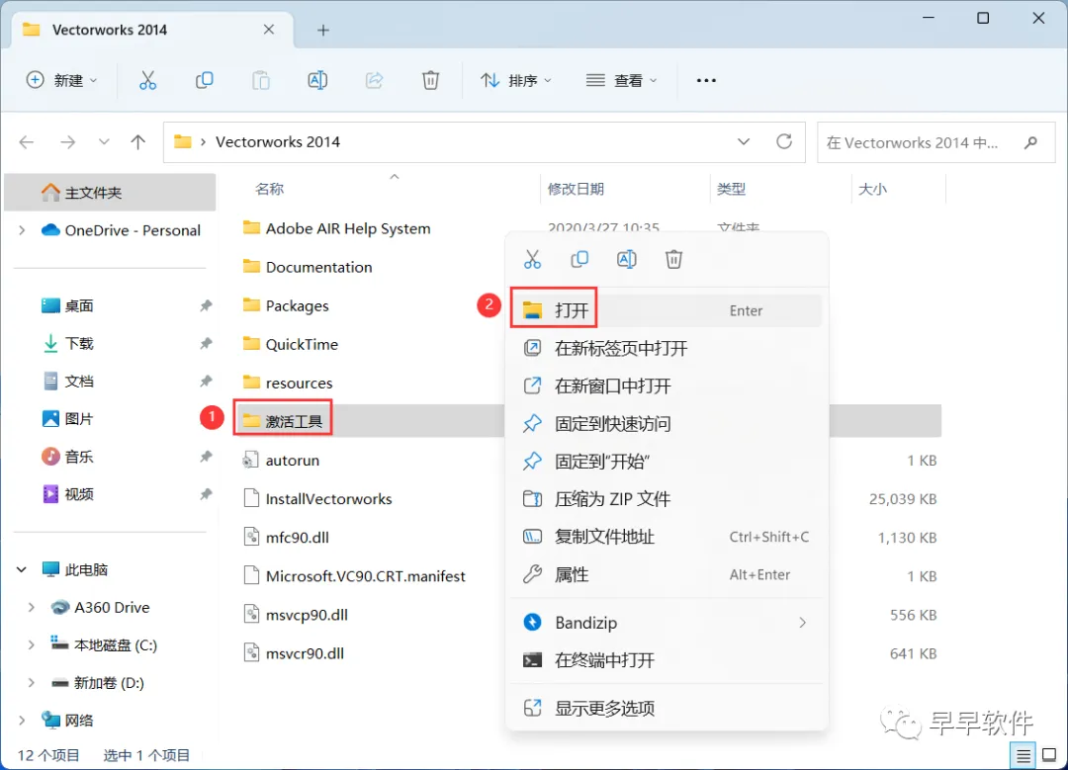
Task: Click the Paste icon in the toolbar
Action: tap(261, 80)
